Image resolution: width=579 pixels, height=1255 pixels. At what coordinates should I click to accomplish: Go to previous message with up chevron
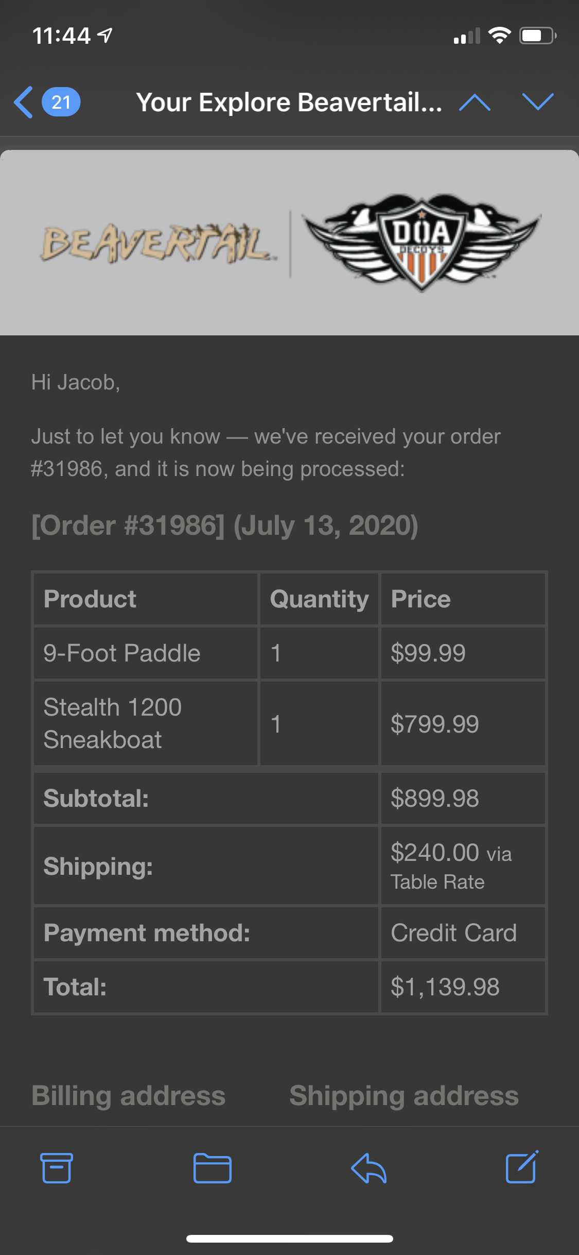point(475,102)
